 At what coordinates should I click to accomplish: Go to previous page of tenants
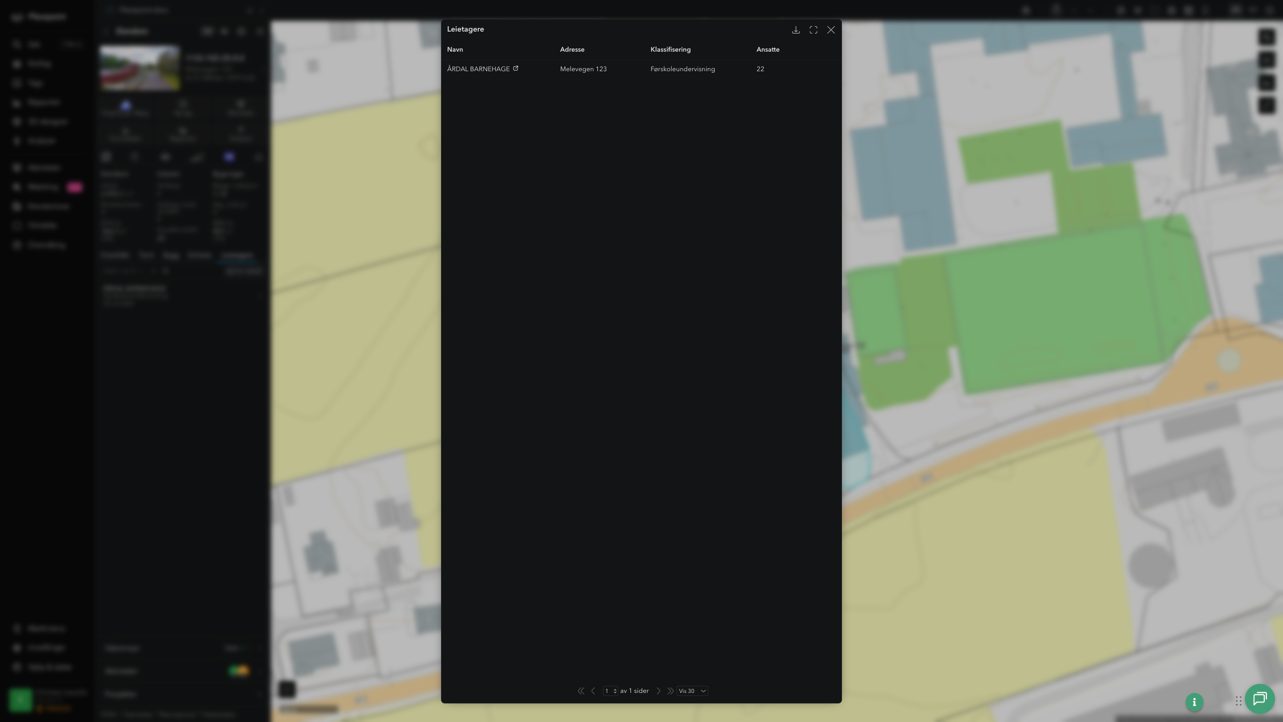(593, 691)
